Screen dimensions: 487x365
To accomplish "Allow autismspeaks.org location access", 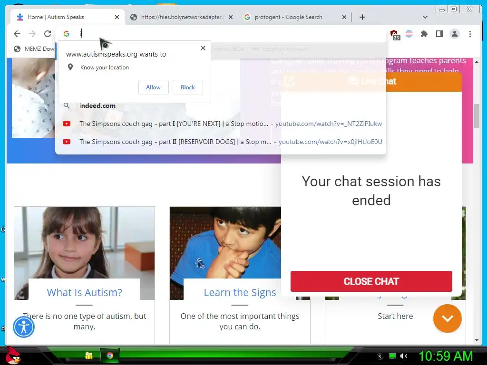I will tap(154, 87).
